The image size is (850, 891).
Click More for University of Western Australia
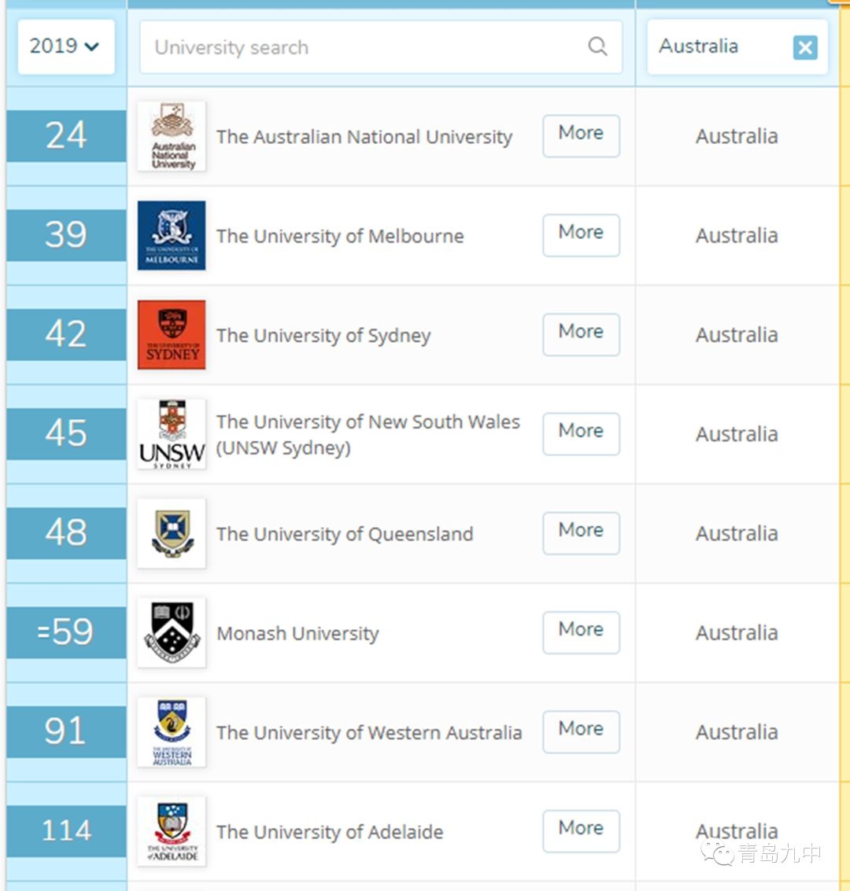(x=581, y=732)
